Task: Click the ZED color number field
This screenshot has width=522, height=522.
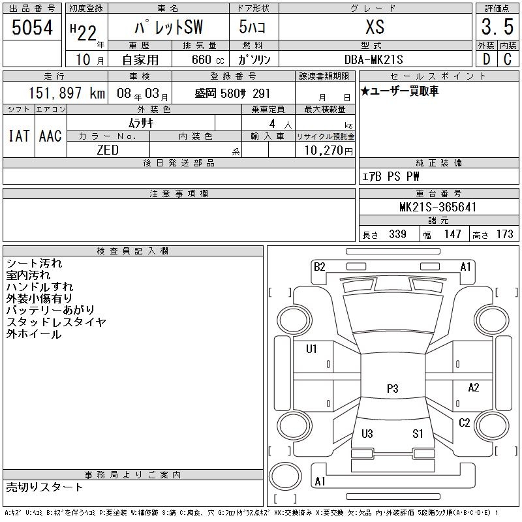Action: pos(108,149)
